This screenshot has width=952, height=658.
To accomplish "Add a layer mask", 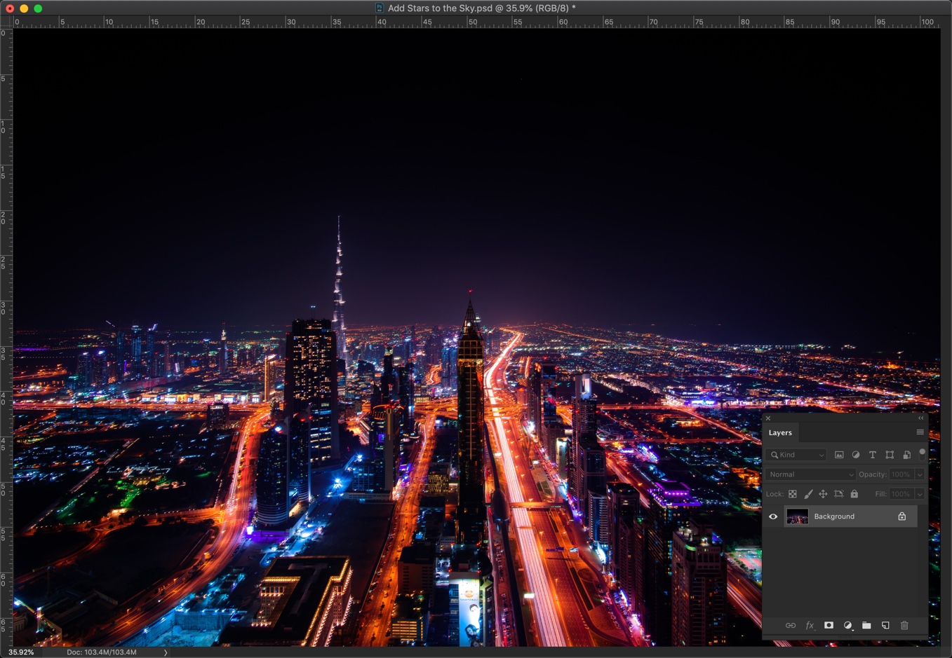I will (x=829, y=625).
